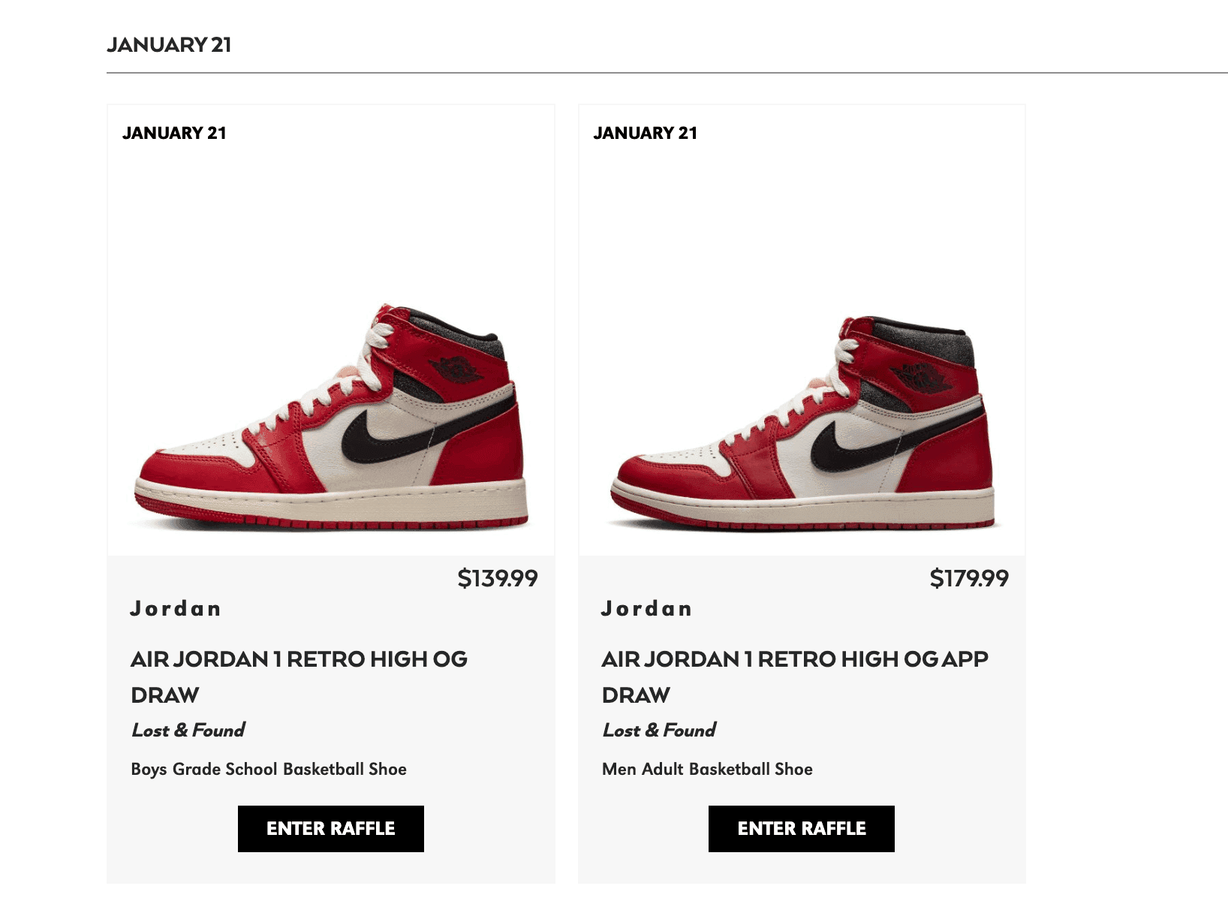The height and width of the screenshot is (916, 1228).
Task: Click the $139.99 price
Action: [498, 578]
